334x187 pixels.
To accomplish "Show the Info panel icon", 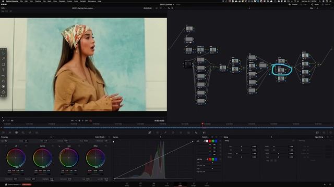I will point(330,132).
